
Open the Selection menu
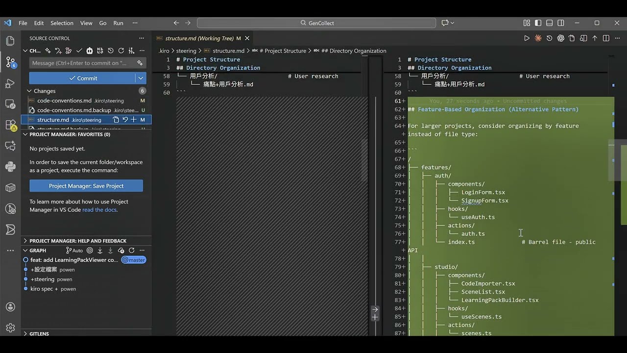click(62, 23)
